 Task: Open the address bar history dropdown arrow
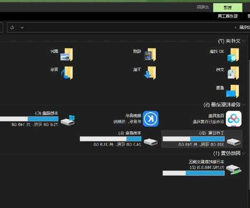pos(22,27)
